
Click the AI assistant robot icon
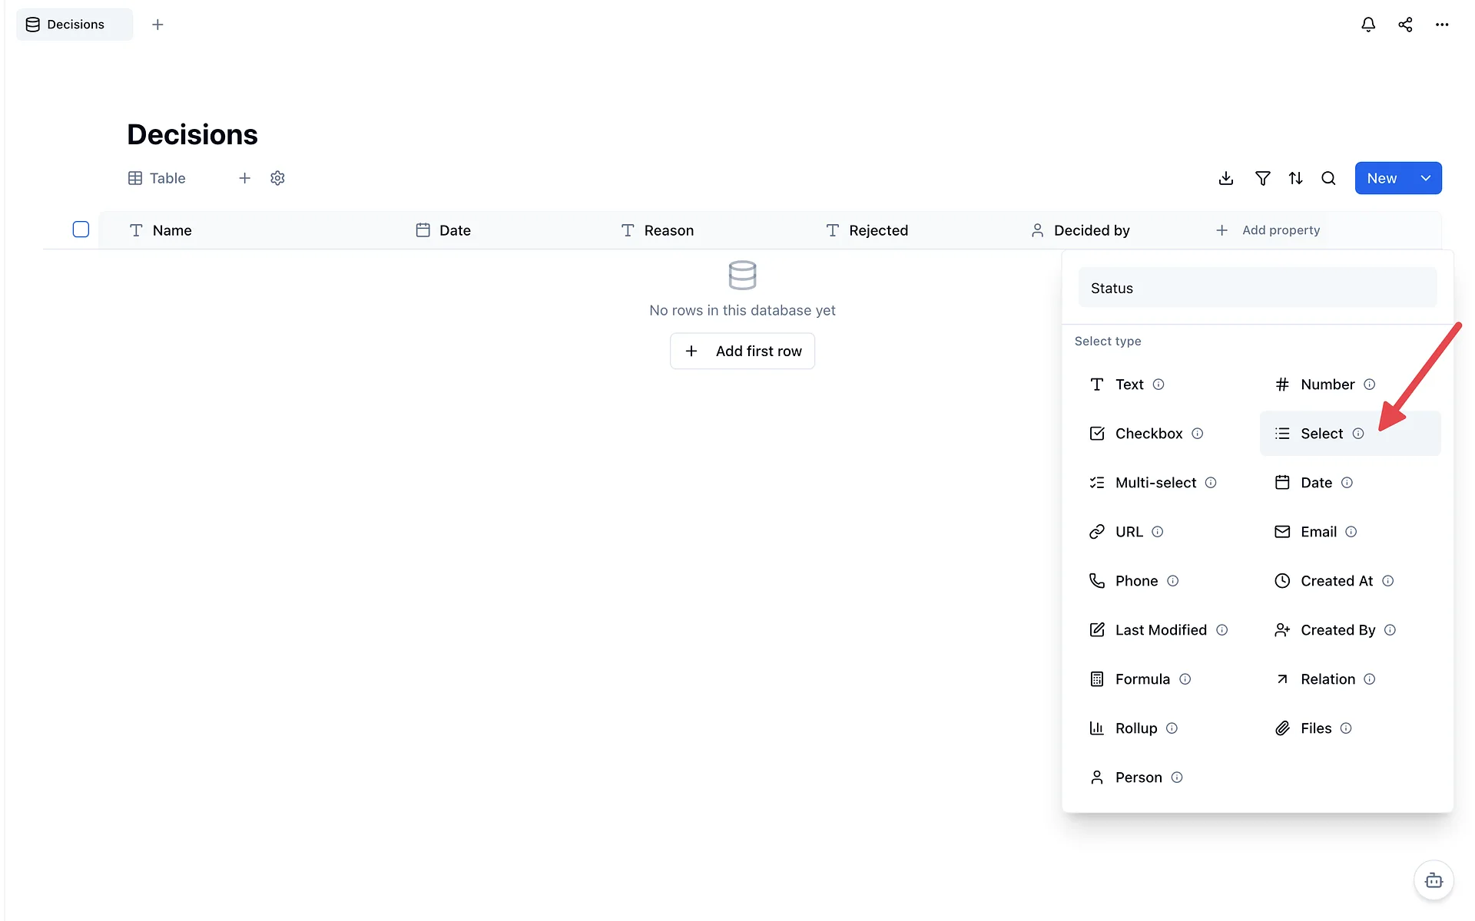pos(1434,880)
